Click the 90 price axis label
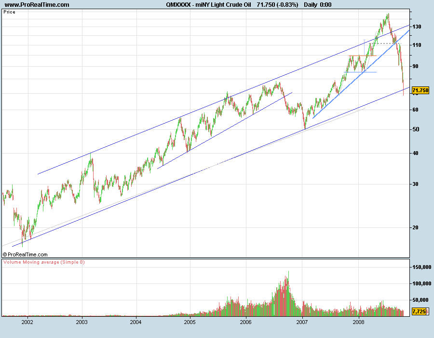Viewport: 434px width, 338px height. 416,66
